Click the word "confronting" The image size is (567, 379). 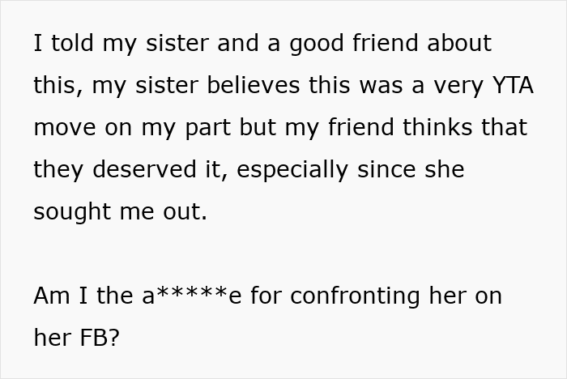tap(355, 296)
